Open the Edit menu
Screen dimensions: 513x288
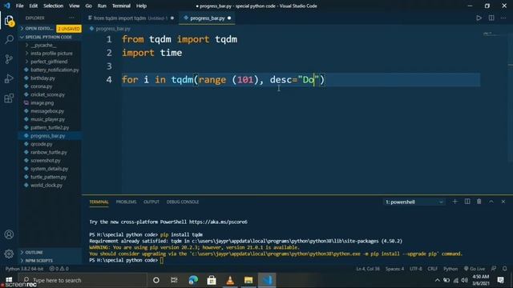[34, 6]
